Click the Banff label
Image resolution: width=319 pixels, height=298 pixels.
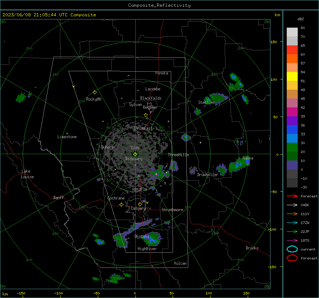pyautogui.click(x=58, y=197)
